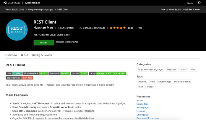Click the Free price label
Image resolution: width=206 pixels, height=120 pixels.
click(x=140, y=28)
